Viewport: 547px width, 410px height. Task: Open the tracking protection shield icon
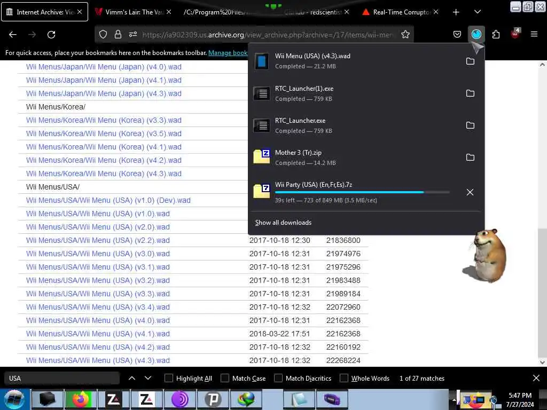click(x=103, y=35)
